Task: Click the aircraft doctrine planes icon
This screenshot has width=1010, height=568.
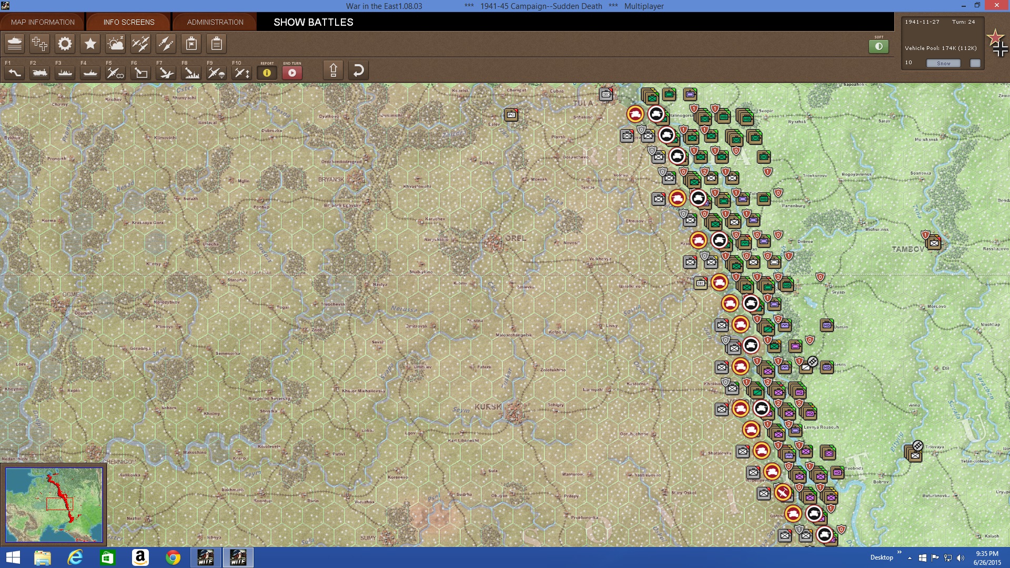Action: pos(140,44)
